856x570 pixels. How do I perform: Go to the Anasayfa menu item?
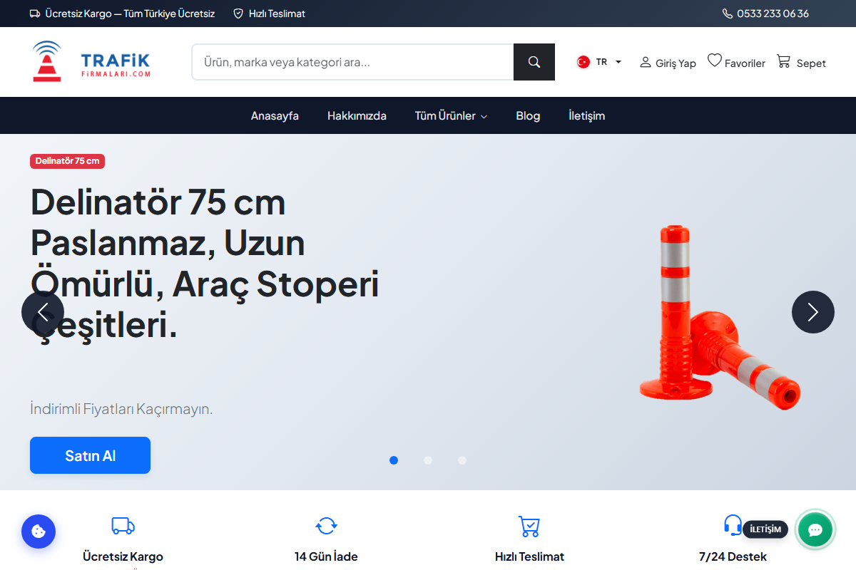tap(275, 115)
